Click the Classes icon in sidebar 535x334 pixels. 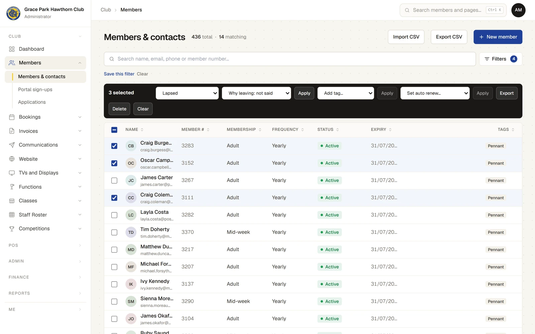(x=12, y=201)
